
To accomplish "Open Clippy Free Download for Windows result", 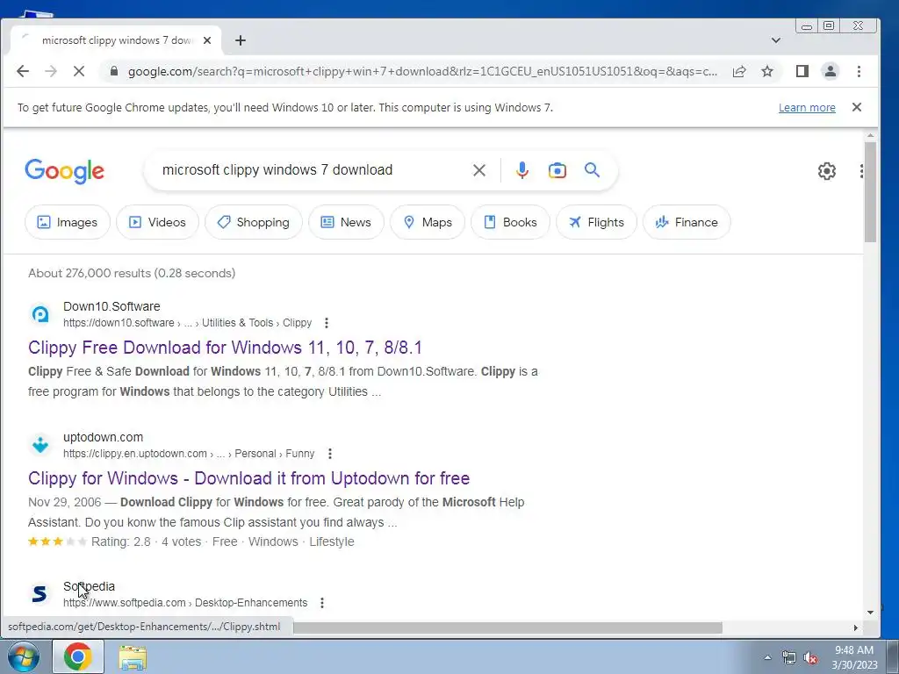I will coord(225,348).
